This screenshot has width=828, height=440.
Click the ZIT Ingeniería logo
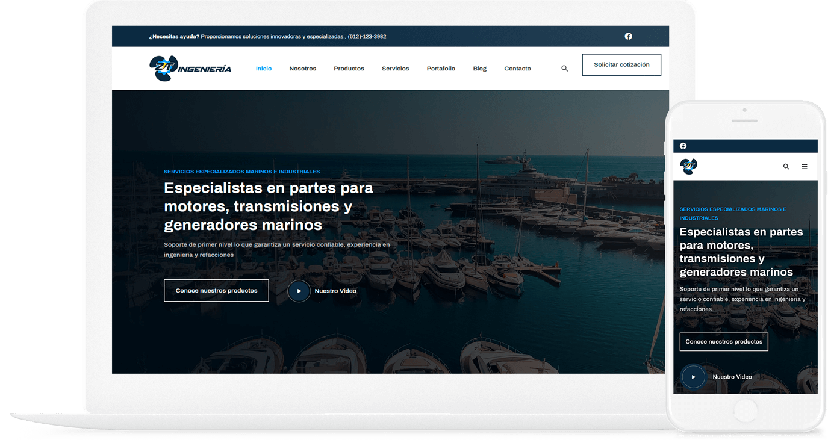coord(190,68)
